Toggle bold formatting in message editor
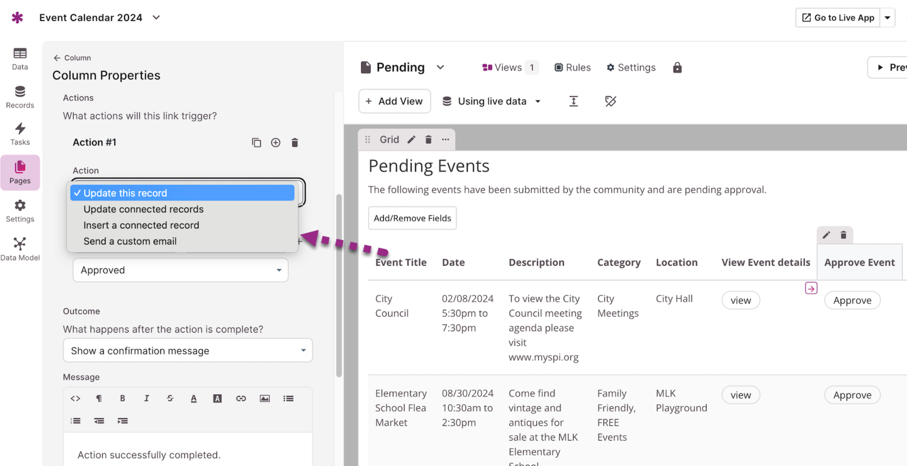 123,398
